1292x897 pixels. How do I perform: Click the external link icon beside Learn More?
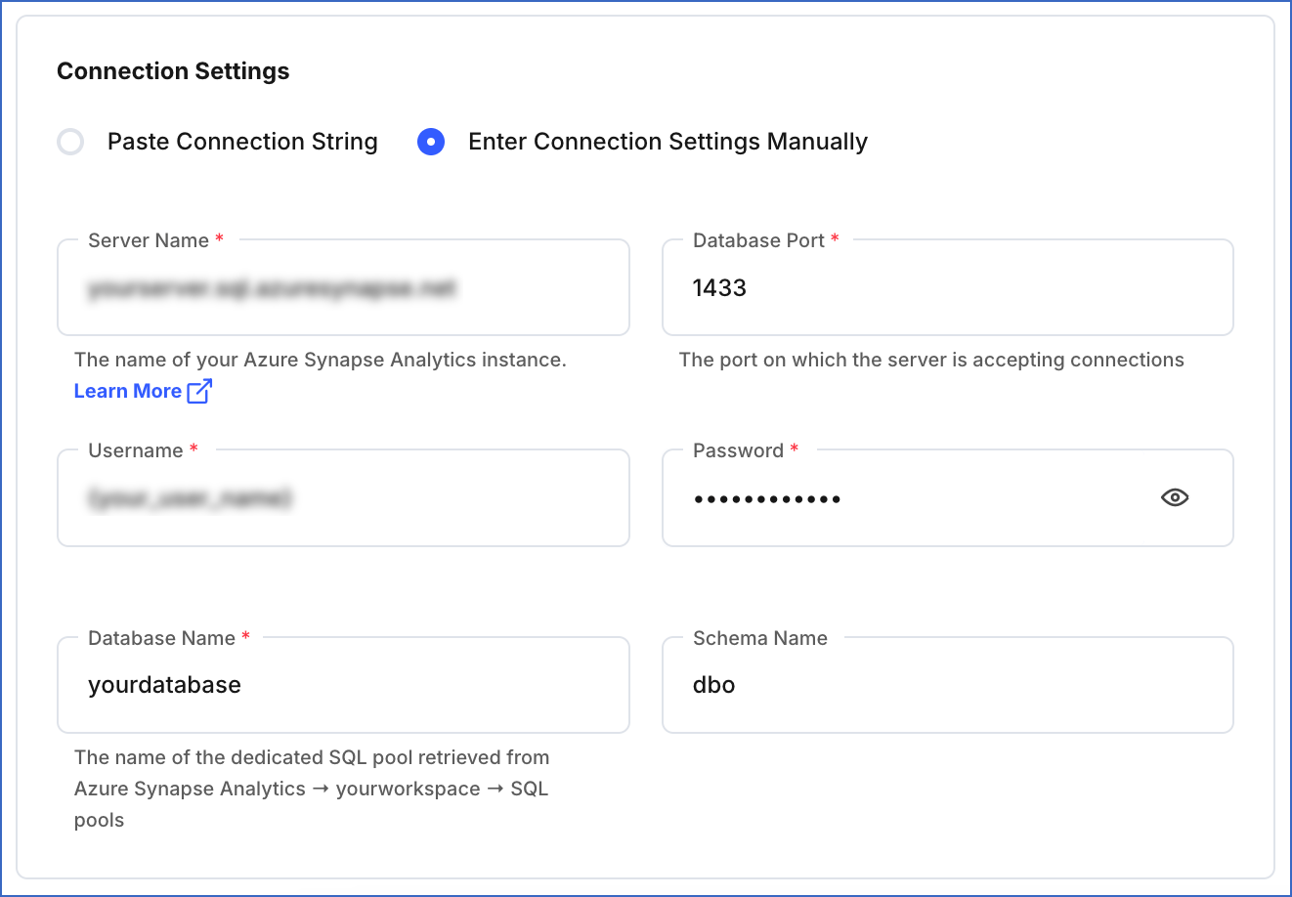click(x=199, y=391)
